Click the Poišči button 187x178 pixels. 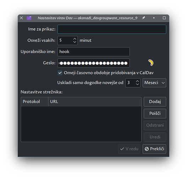click(x=155, y=114)
